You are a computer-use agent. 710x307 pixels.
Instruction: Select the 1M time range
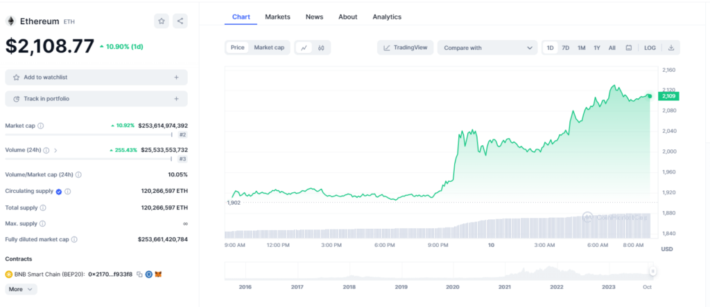click(582, 48)
